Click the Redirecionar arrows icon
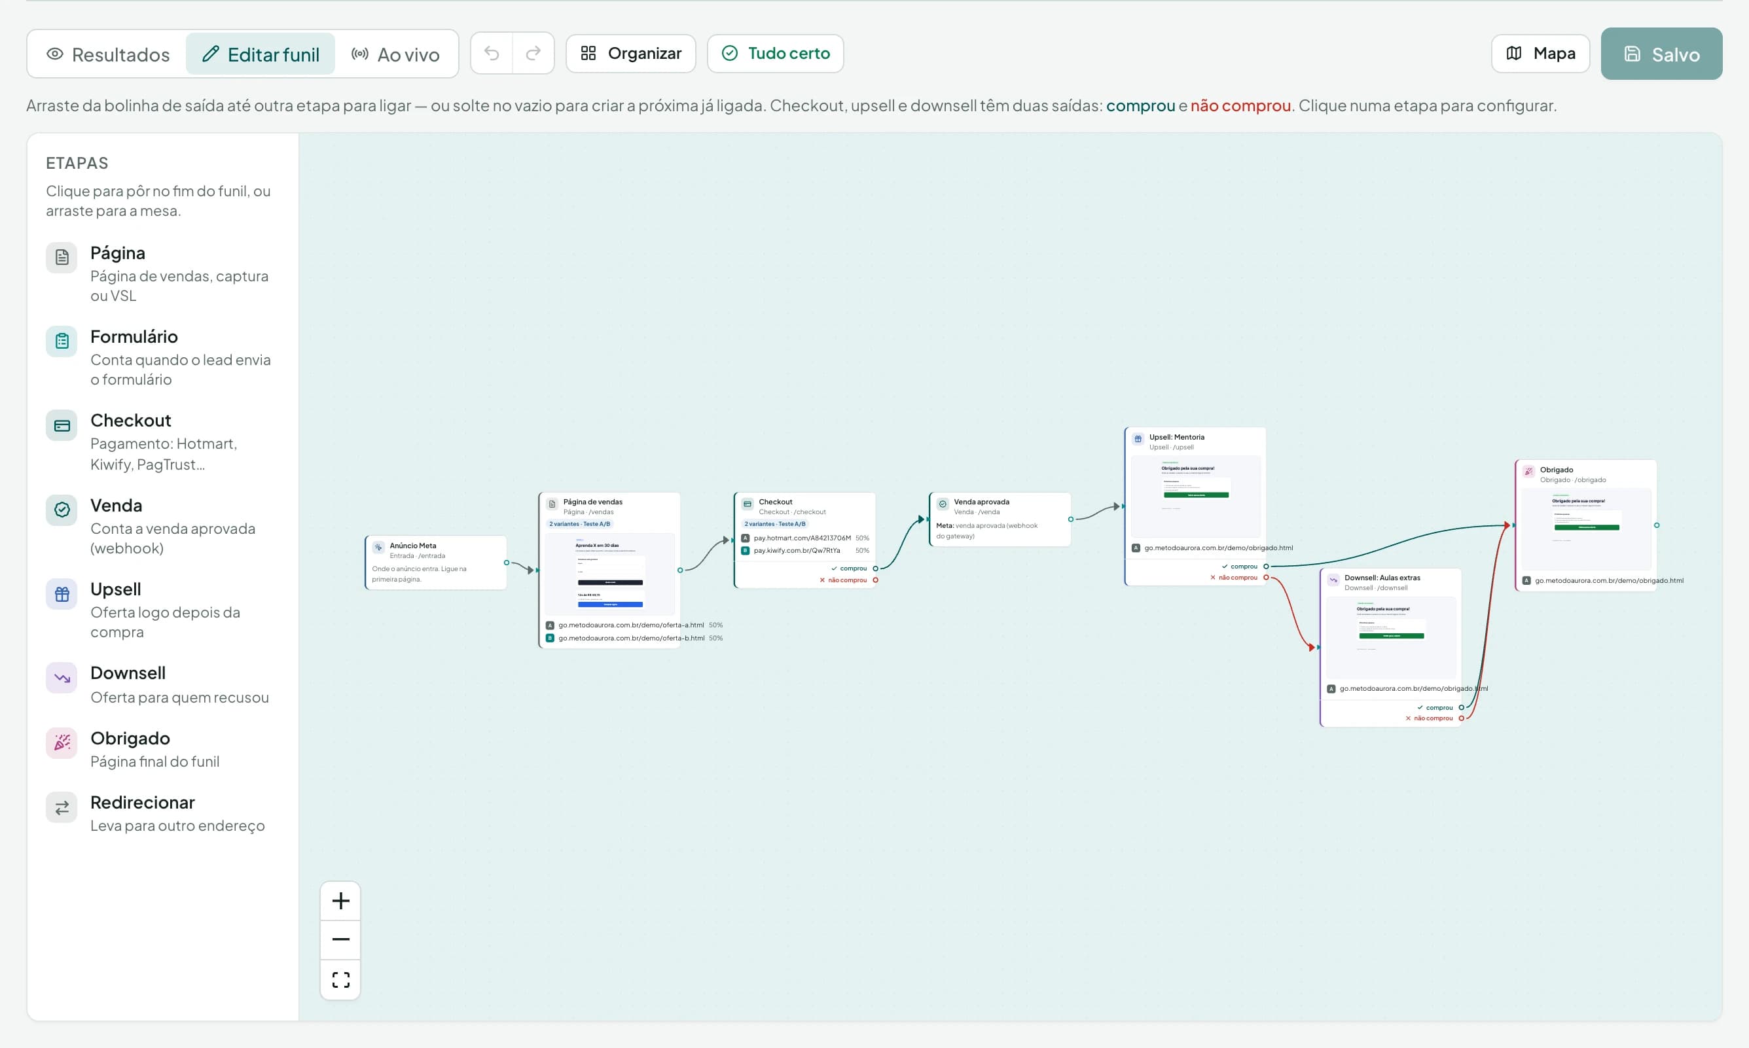1749x1048 pixels. tap(62, 807)
